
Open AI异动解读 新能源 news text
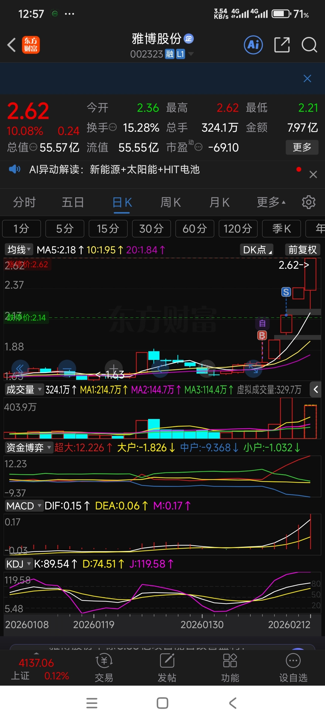pyautogui.click(x=114, y=169)
